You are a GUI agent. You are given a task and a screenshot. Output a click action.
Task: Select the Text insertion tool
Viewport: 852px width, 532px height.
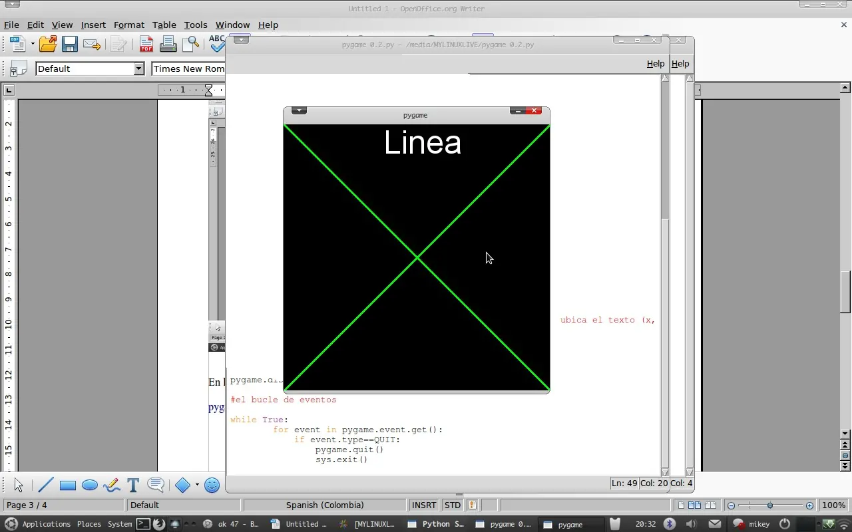132,485
